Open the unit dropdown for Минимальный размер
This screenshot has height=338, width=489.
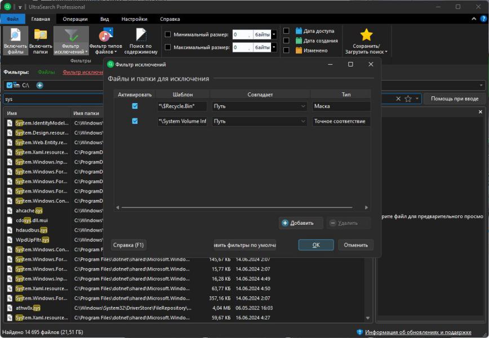(x=274, y=34)
